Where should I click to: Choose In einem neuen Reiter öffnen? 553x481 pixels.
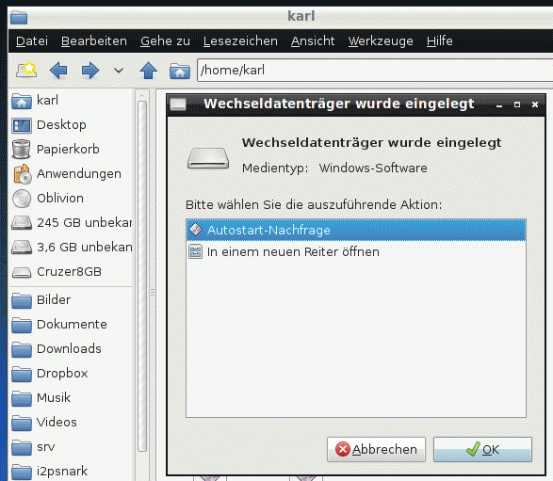coord(356,252)
